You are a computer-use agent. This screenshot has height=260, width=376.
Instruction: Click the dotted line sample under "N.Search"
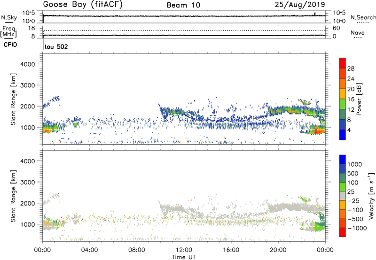pos(364,23)
